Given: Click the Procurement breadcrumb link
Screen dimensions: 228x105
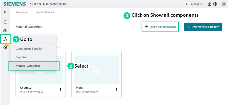Looking at the screenshot, I should (22, 12).
